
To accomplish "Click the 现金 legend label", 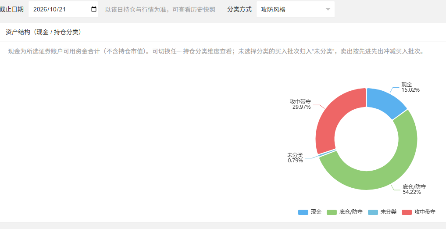I will point(316,212).
